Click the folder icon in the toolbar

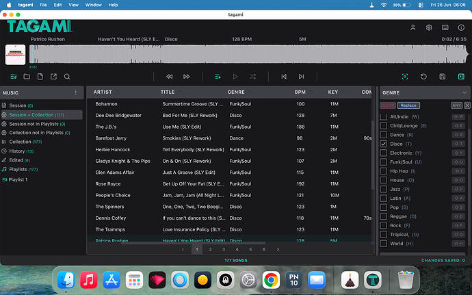27,77
